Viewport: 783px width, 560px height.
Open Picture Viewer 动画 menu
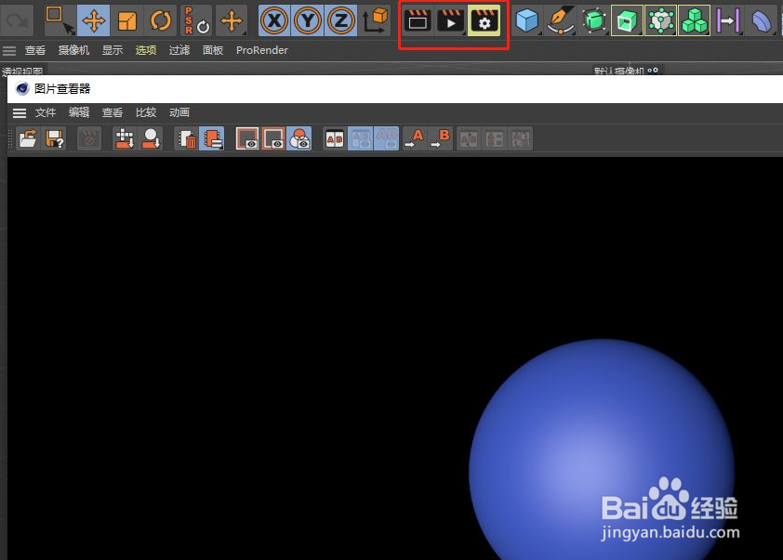coord(179,112)
